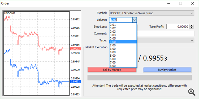Click the magnifier zoom icon

[x=192, y=92]
